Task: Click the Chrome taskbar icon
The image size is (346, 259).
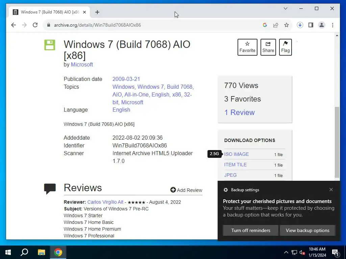Action: pyautogui.click(x=58, y=252)
